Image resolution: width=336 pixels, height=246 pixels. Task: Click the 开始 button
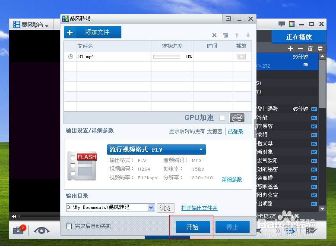click(x=193, y=227)
